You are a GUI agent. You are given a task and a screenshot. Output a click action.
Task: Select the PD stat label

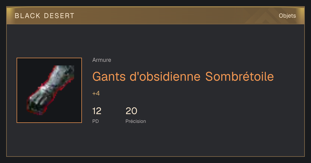[x=95, y=121]
